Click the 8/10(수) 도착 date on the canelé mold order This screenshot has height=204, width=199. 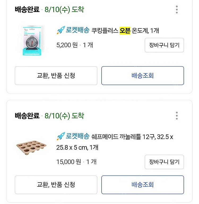pyautogui.click(x=64, y=116)
